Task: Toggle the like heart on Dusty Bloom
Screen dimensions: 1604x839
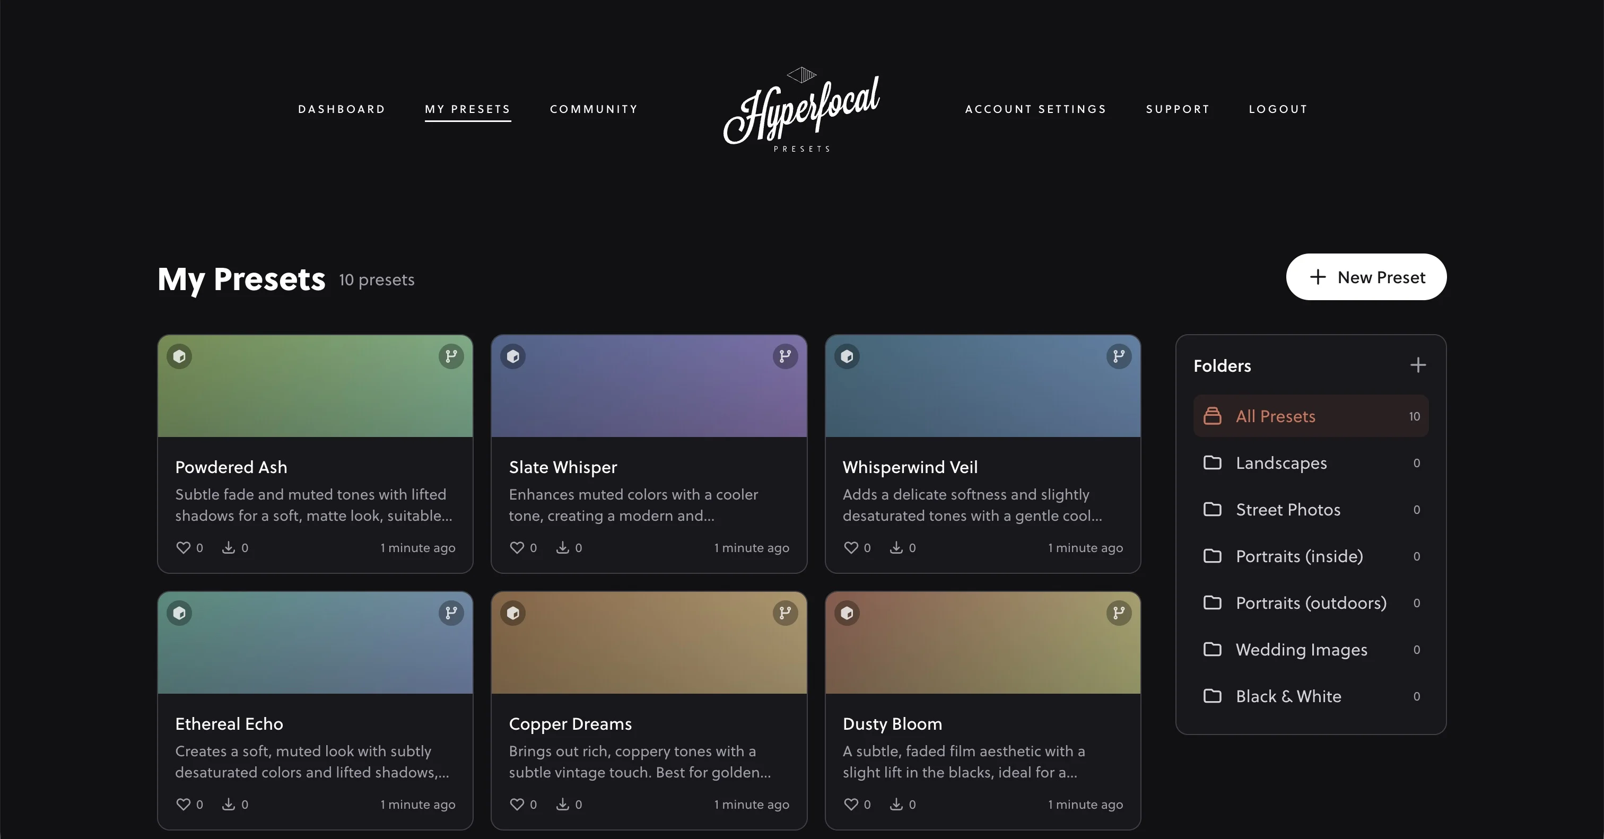Action: [x=851, y=803]
